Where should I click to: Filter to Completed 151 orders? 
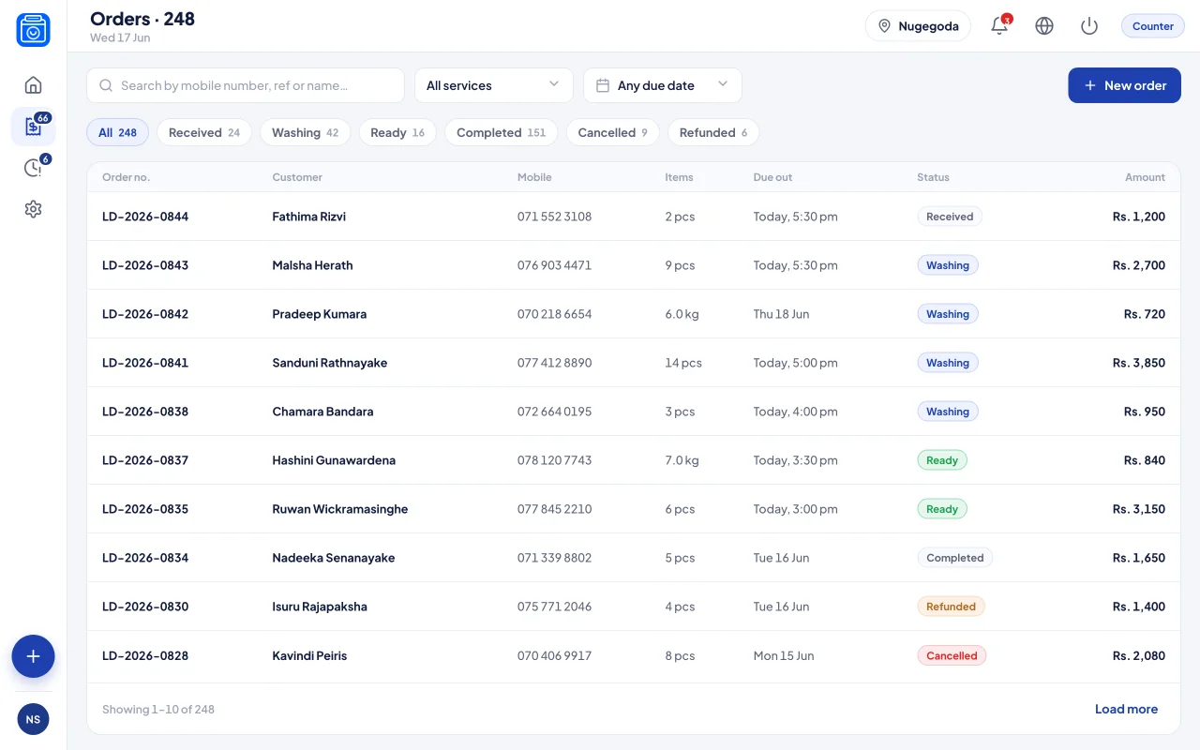[x=501, y=132]
